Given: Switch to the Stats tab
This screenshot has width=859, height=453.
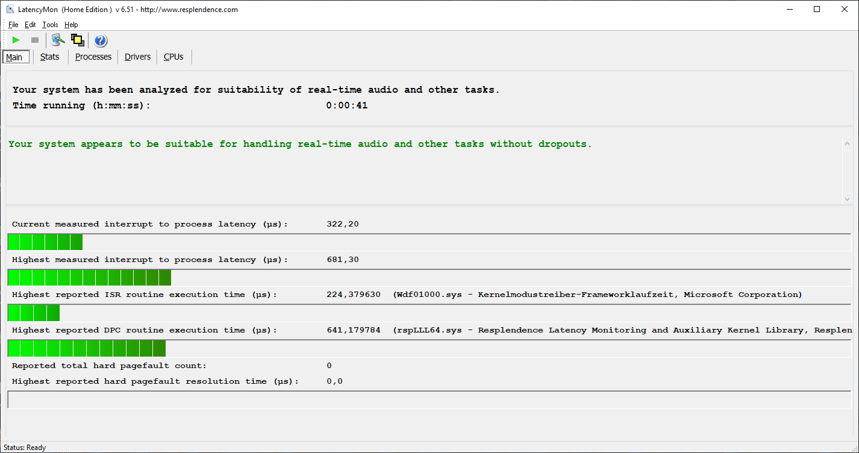Looking at the screenshot, I should (x=50, y=57).
